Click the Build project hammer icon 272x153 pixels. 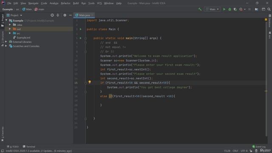(200, 9)
